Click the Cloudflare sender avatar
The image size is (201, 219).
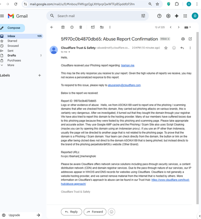(x=54, y=50)
